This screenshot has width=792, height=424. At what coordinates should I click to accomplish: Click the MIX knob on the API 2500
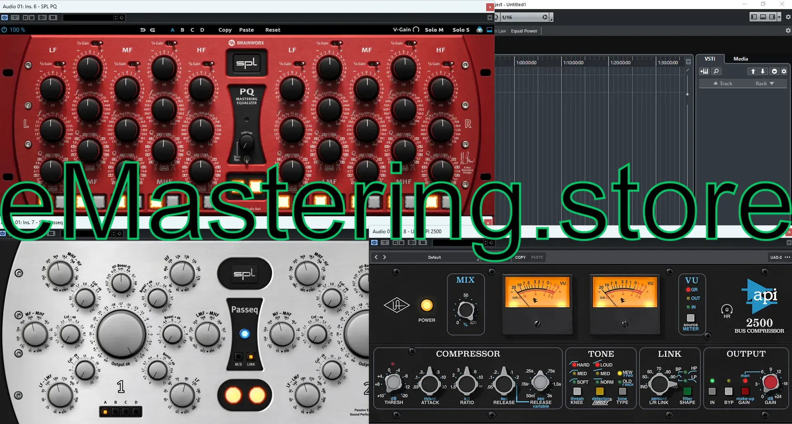coord(466,310)
